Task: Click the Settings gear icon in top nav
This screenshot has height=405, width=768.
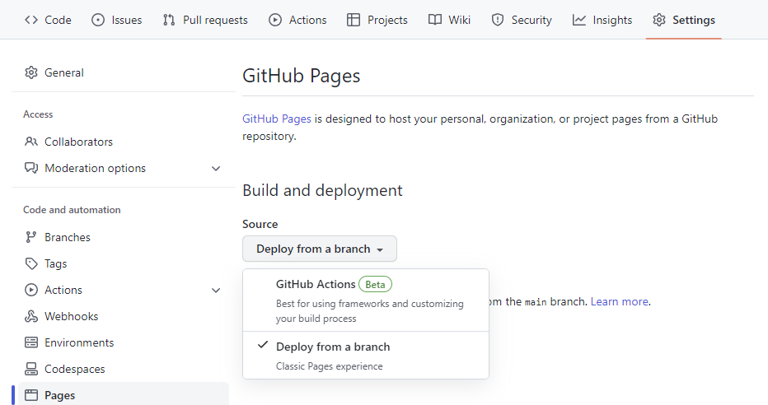Action: coord(659,20)
